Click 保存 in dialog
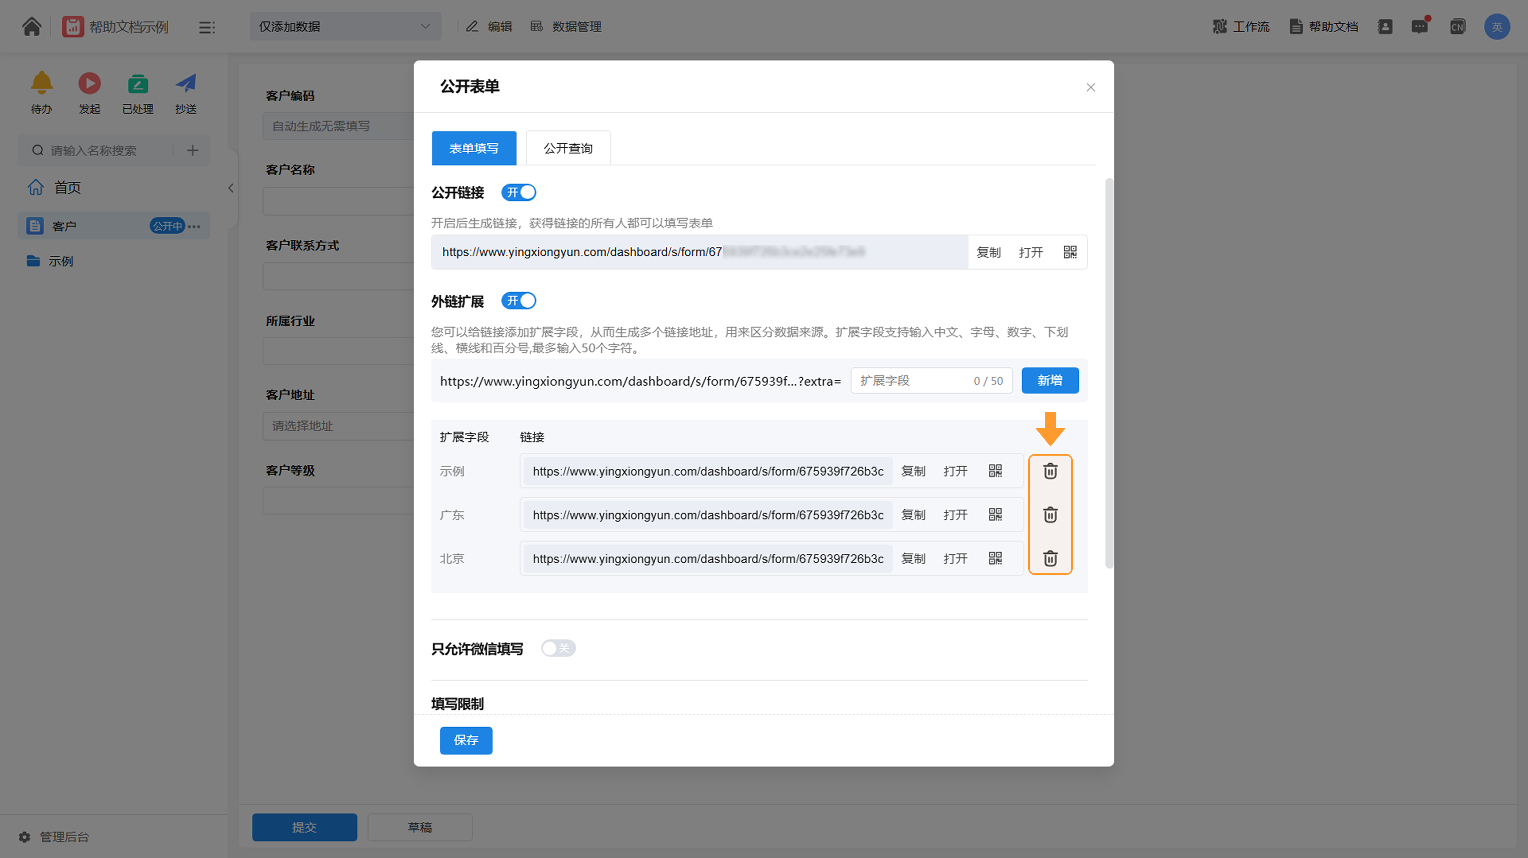The height and width of the screenshot is (858, 1528). pyautogui.click(x=466, y=740)
